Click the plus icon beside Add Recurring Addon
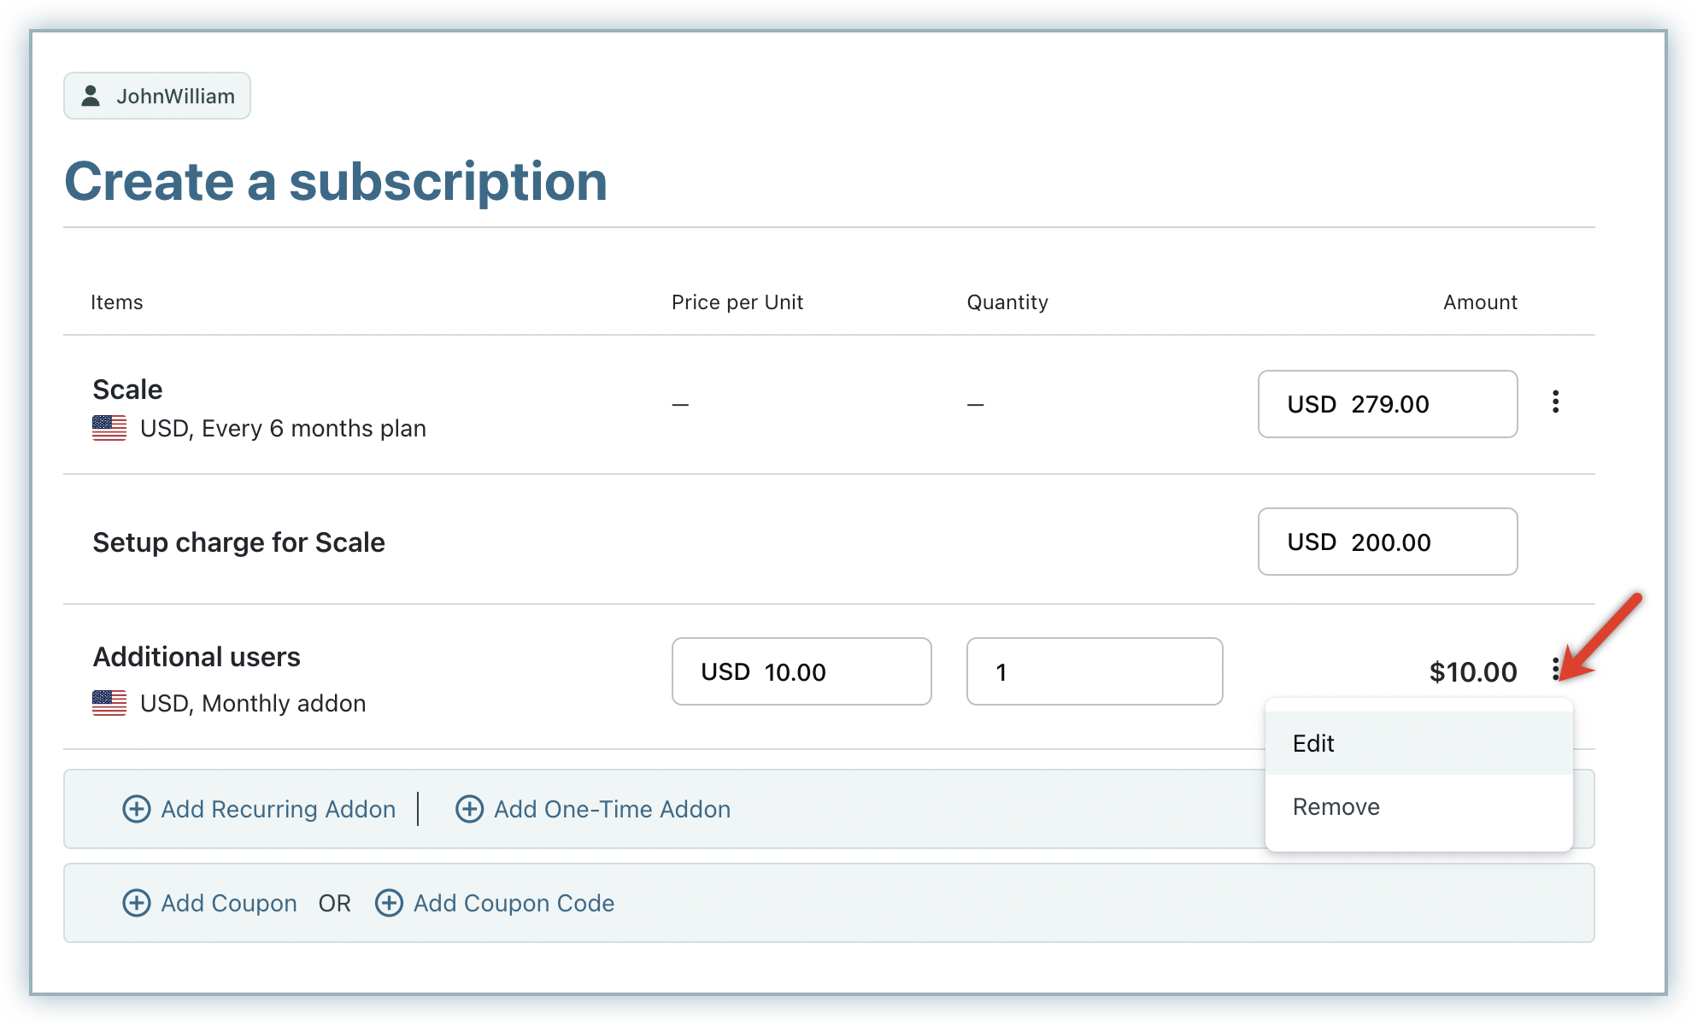This screenshot has width=1697, height=1025. point(137,809)
